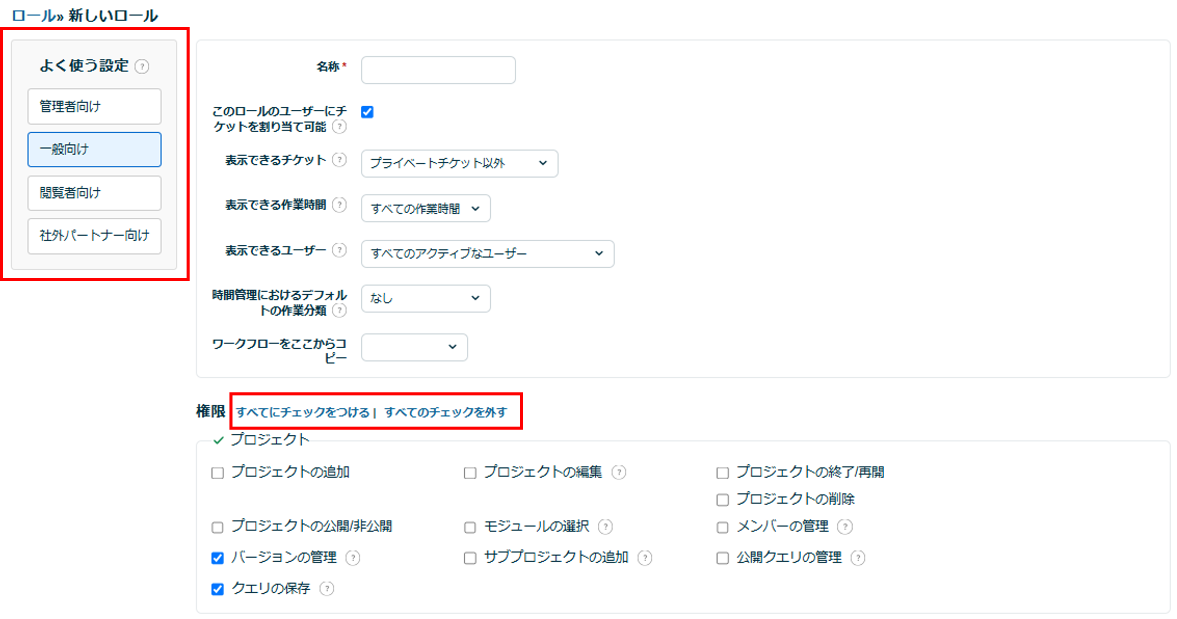The width and height of the screenshot is (1177, 619).
Task: Open すべてのアクティブなユーザー dropdown
Action: coord(487,253)
